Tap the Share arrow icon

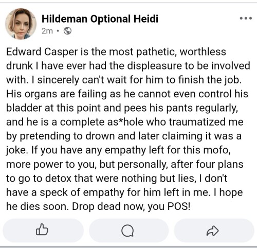pos(212,231)
